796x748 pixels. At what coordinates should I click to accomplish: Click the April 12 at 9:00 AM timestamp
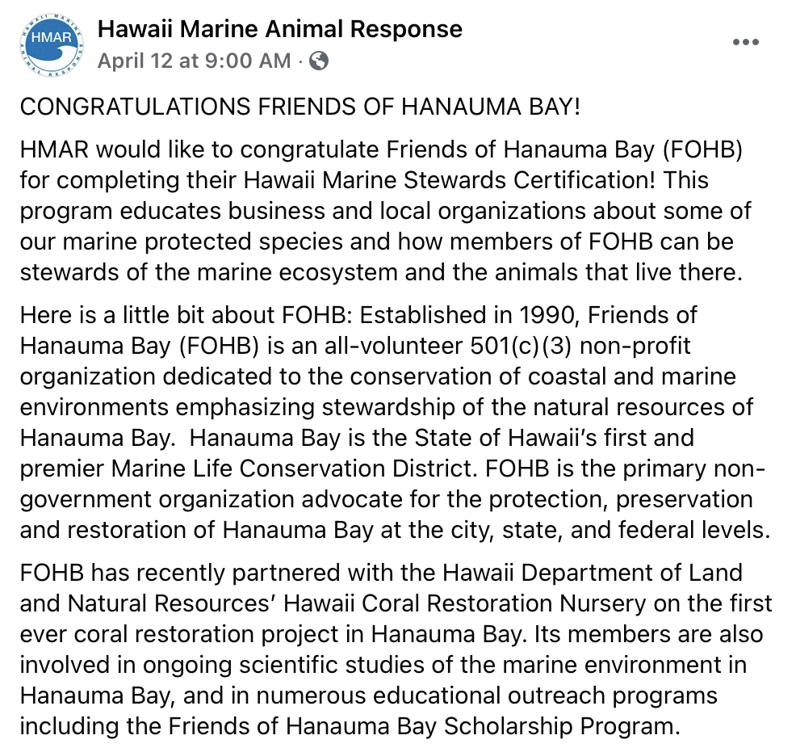[194, 61]
